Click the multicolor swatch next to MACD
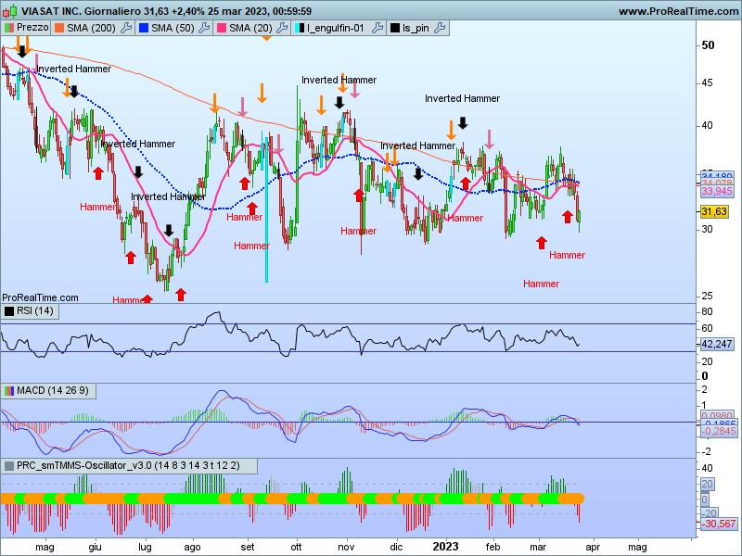The width and height of the screenshot is (742, 556). point(9,391)
